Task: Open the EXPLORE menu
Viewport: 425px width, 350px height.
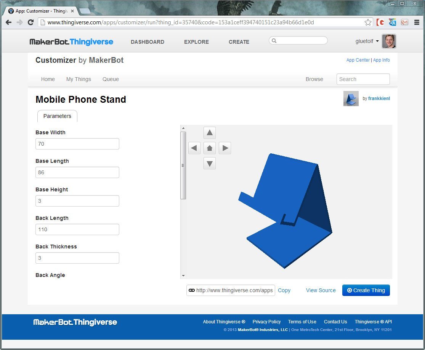Action: point(197,42)
